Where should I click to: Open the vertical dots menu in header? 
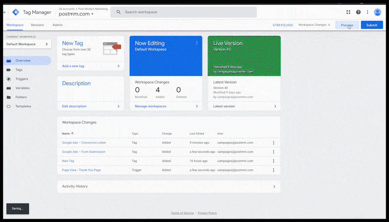[x=367, y=12]
